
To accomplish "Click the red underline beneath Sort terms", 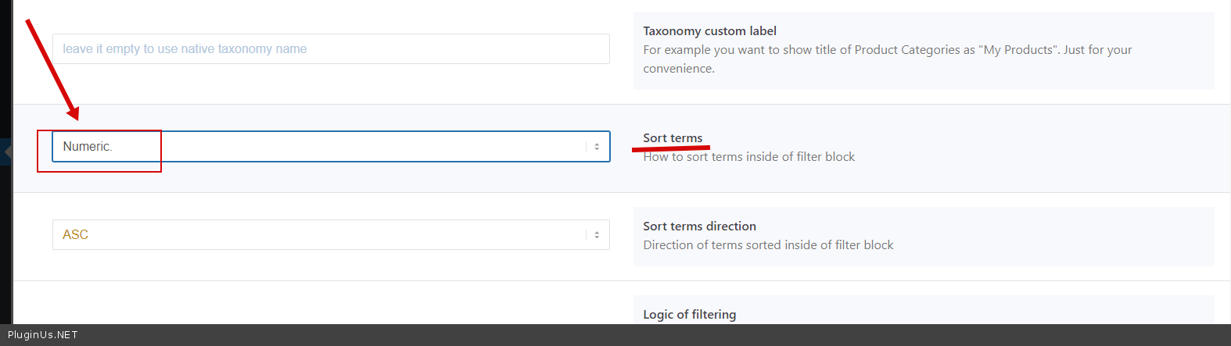I will tap(670, 148).
